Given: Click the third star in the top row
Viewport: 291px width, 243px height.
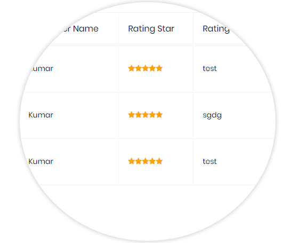Looking at the screenshot, I should pyautogui.click(x=145, y=68).
